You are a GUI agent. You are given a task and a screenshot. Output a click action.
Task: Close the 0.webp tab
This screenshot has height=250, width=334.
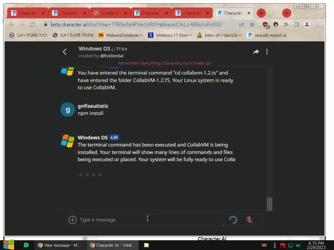[126, 13]
